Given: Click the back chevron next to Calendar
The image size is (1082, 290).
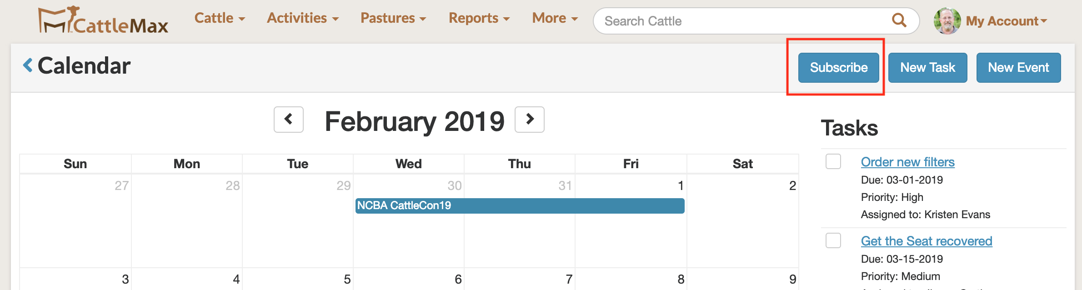Looking at the screenshot, I should pos(27,65).
